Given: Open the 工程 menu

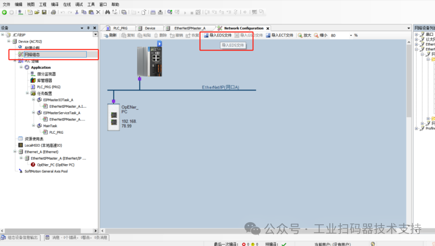Looking at the screenshot, I should point(43,4).
